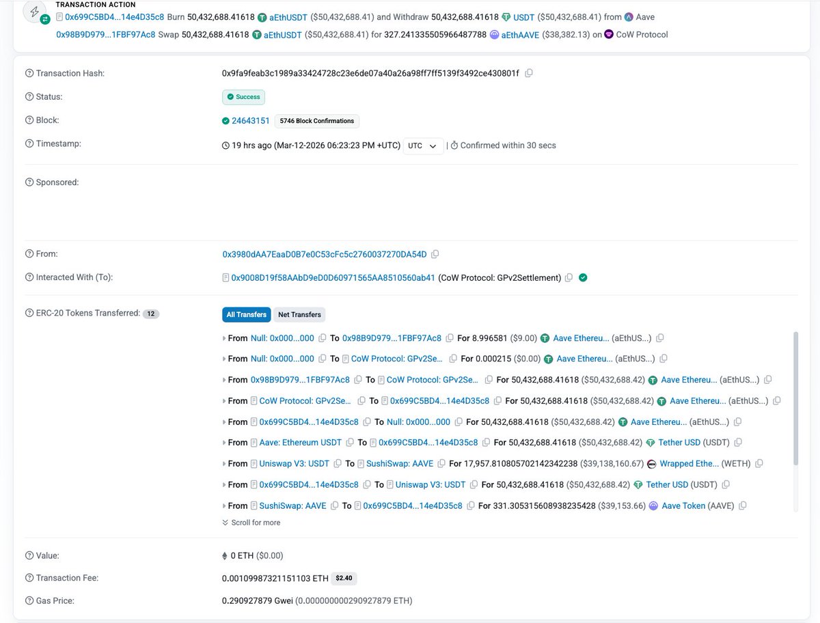Open block 24643151
This screenshot has height=623, width=820.
tap(251, 121)
